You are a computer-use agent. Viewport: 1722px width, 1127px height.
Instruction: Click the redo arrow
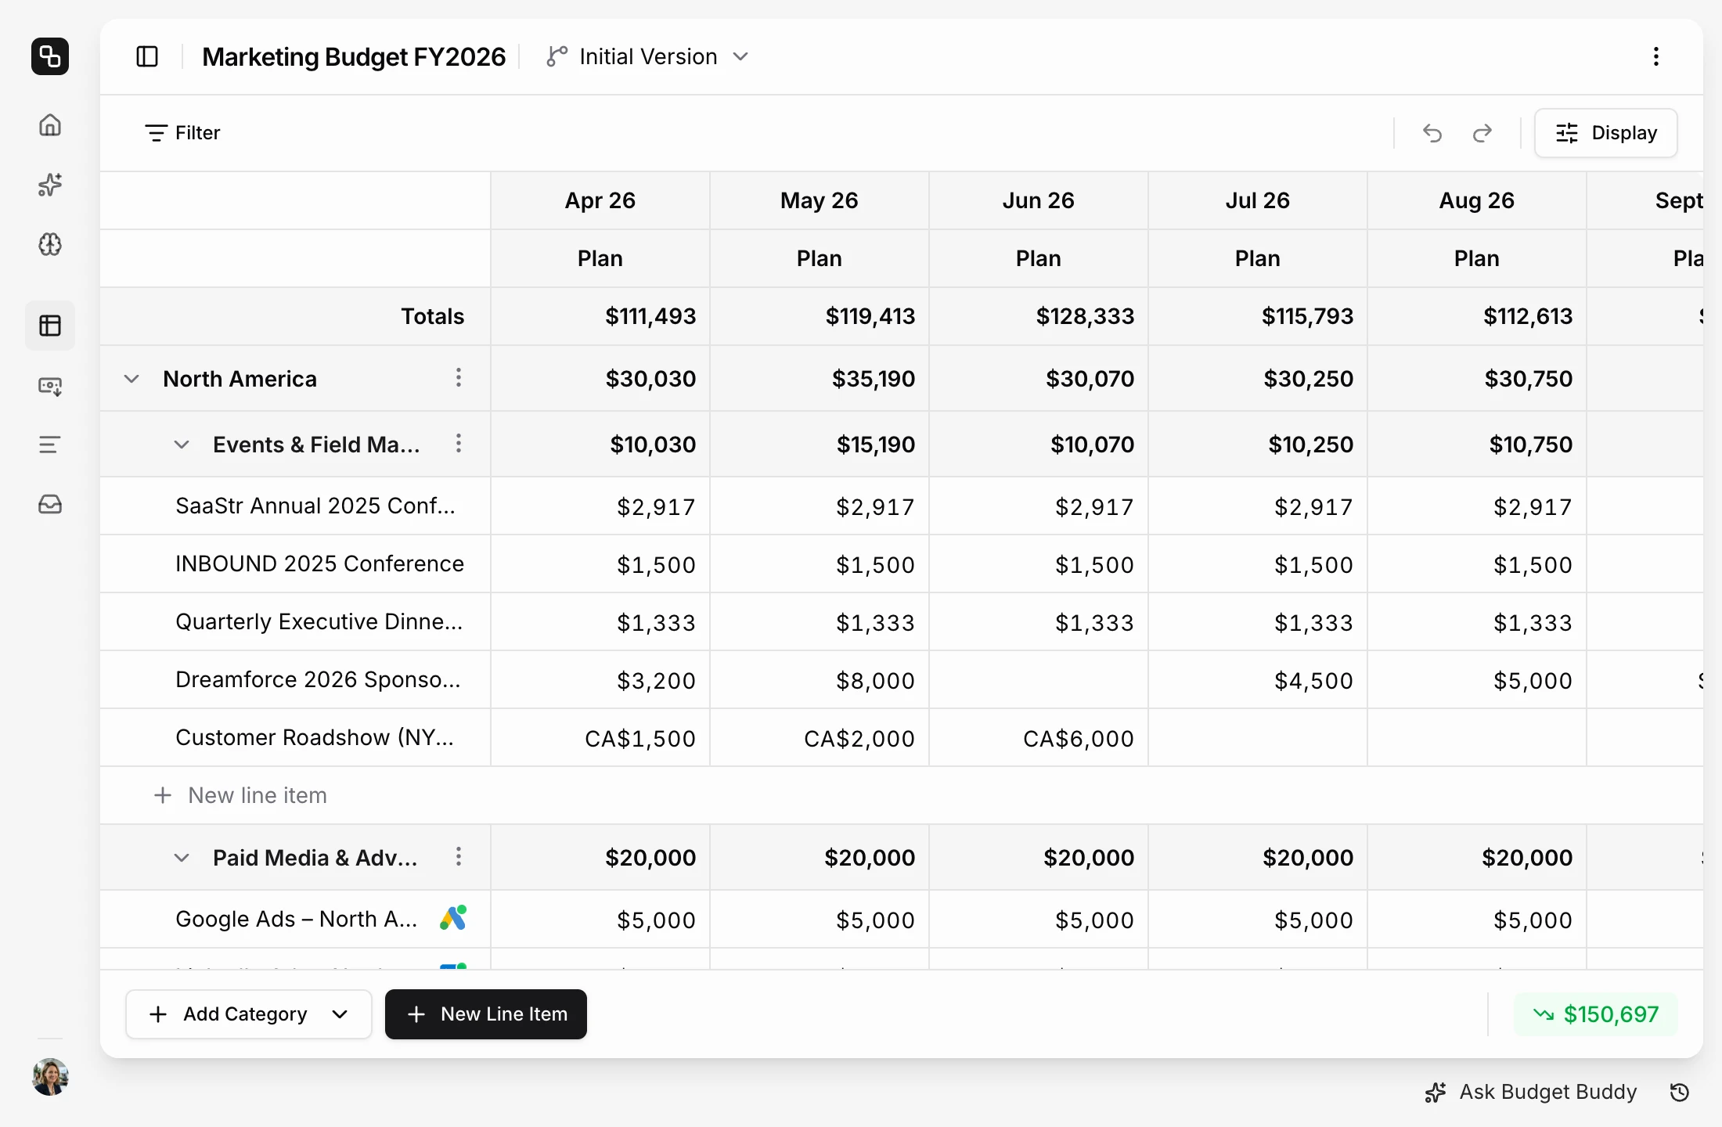click(x=1482, y=133)
